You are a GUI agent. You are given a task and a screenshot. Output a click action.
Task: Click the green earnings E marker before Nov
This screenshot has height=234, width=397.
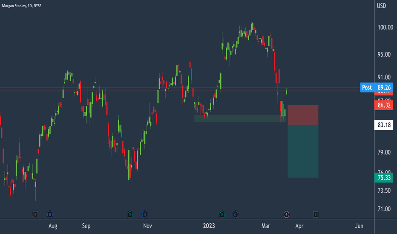(130, 214)
